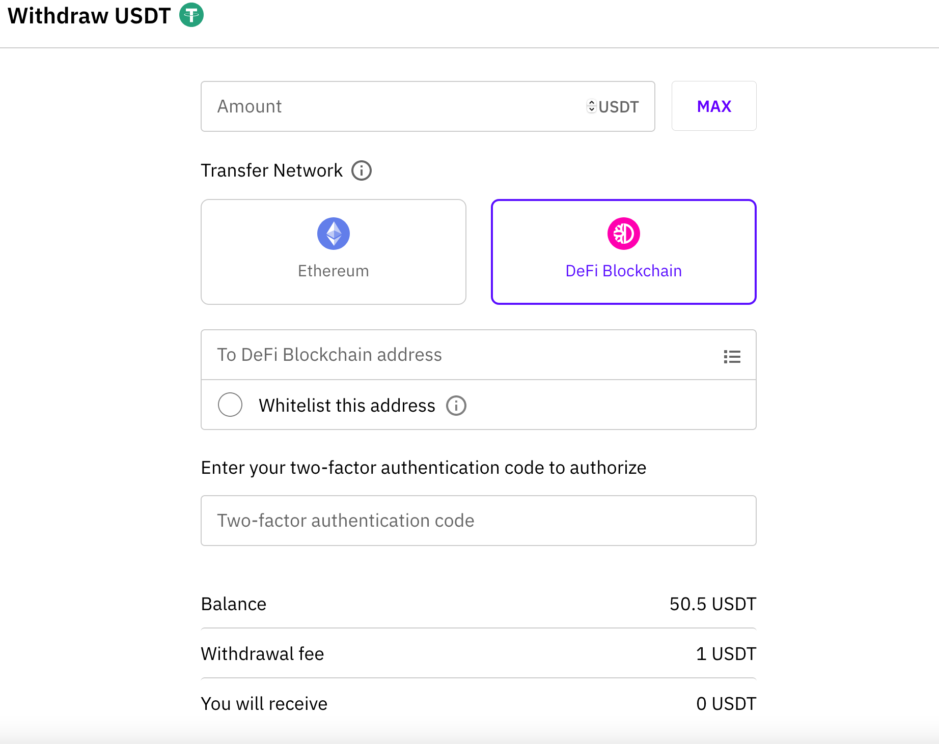939x744 pixels.
Task: Toggle the Whitelist this address radio circle
Action: (230, 405)
